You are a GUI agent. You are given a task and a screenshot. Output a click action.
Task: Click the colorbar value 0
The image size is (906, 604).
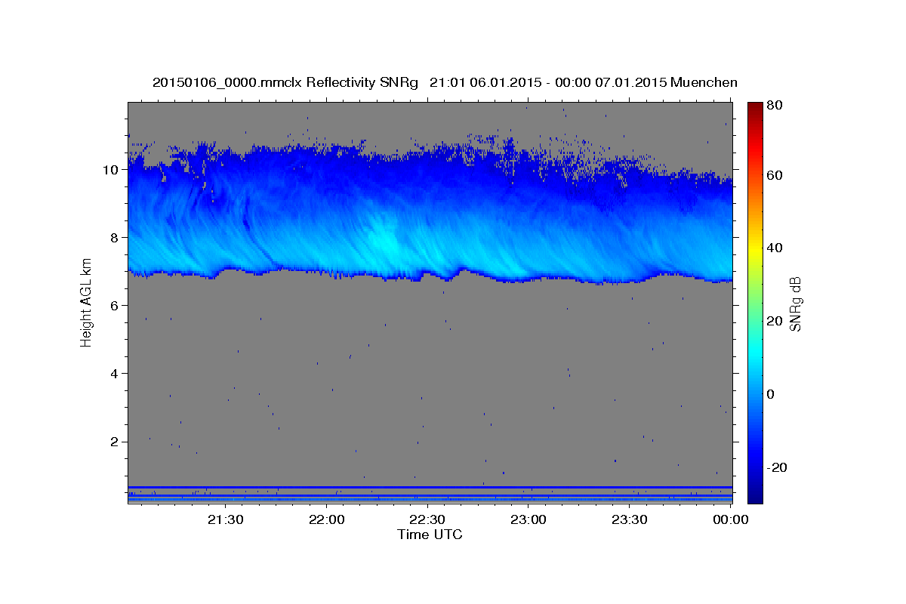[x=771, y=394]
